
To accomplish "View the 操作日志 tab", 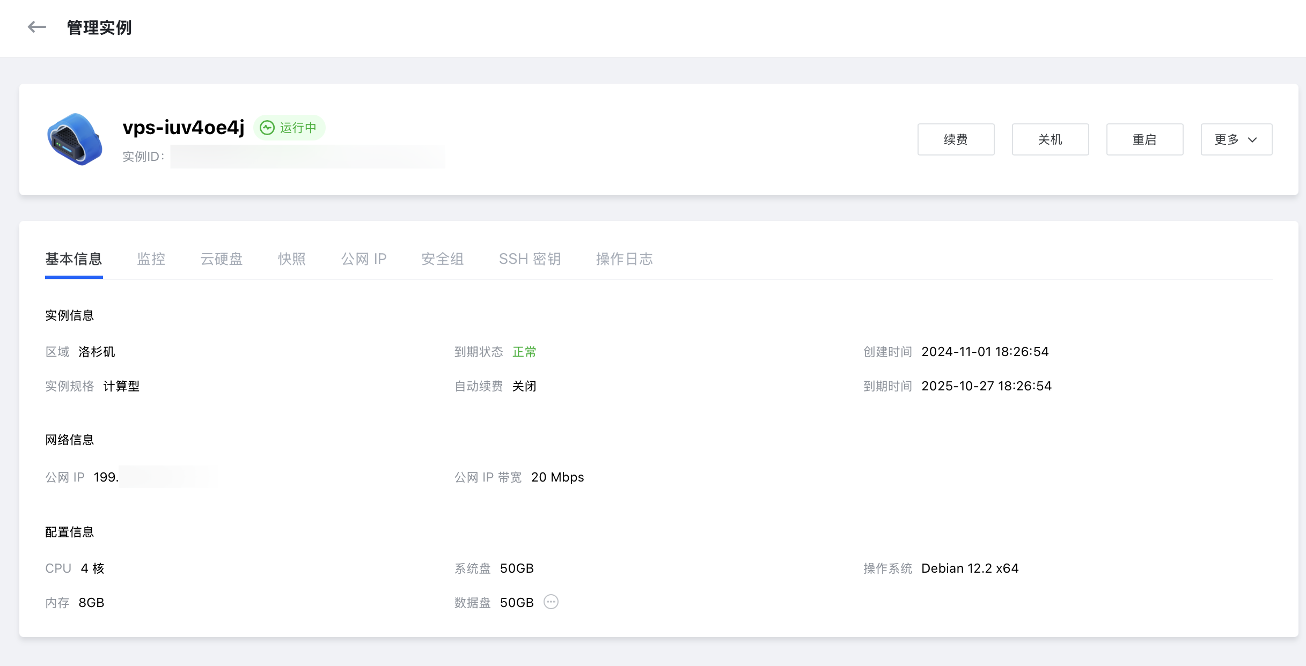I will pyautogui.click(x=625, y=259).
